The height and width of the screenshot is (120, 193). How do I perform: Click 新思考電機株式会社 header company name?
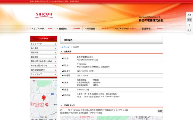[151, 20]
